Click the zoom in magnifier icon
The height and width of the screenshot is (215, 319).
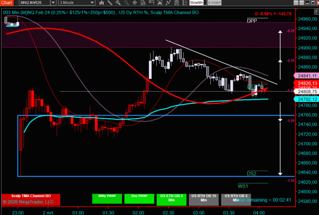pyautogui.click(x=118, y=3)
